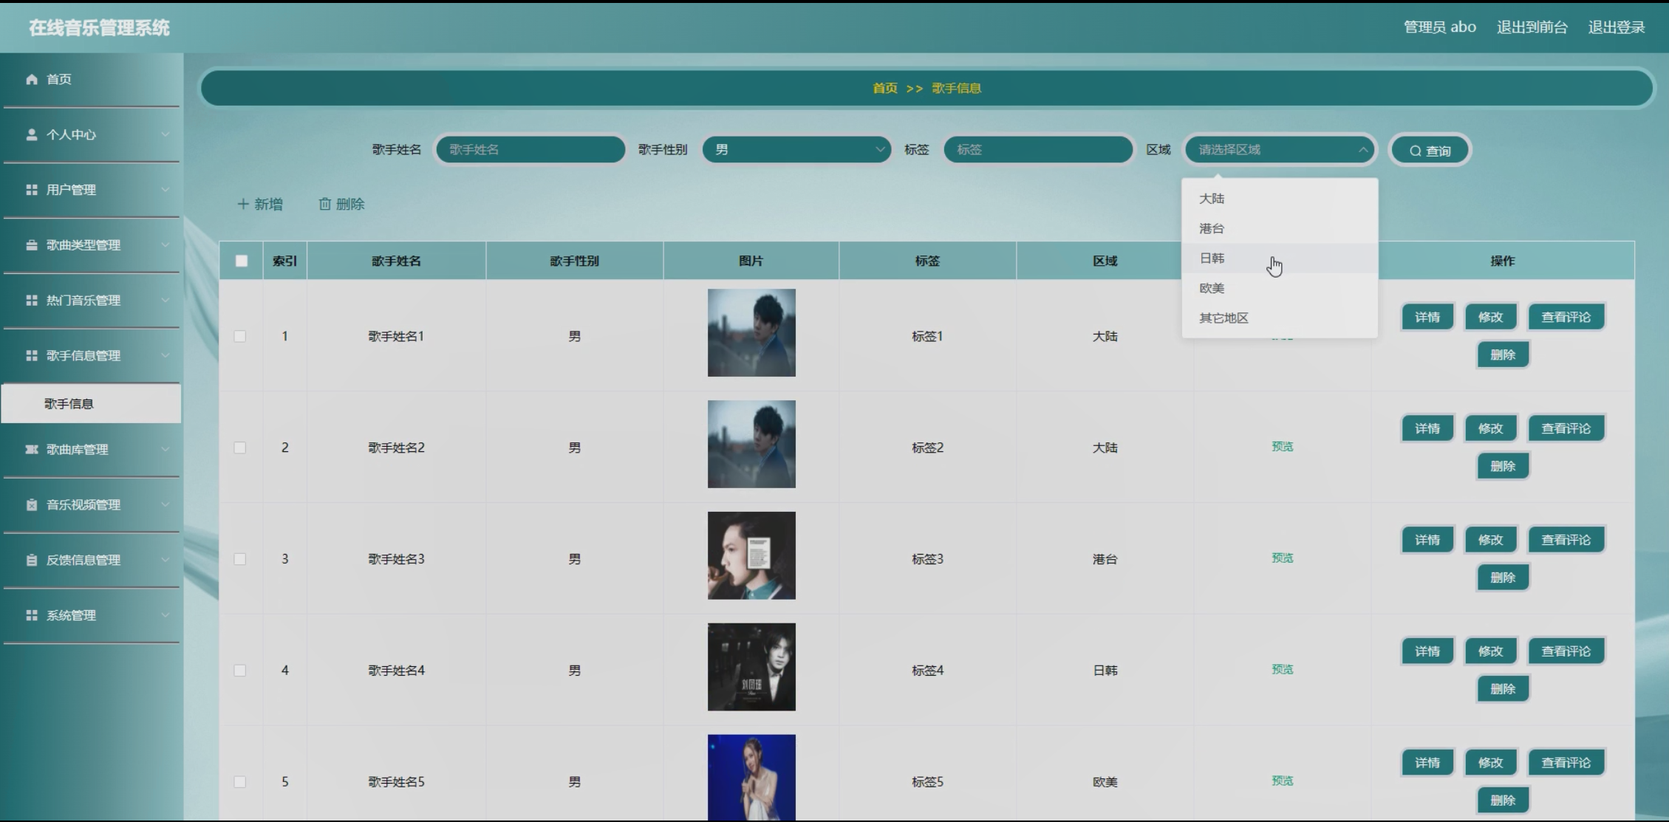Check the checkbox for row 歌手姓名5

click(240, 782)
